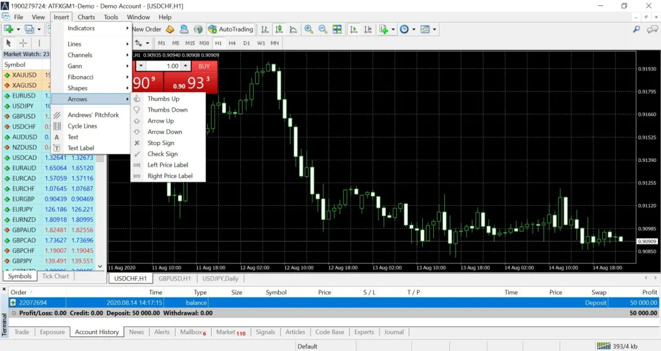Click the zoom in magnifier icon
This screenshot has width=661, height=351.
pos(309,29)
